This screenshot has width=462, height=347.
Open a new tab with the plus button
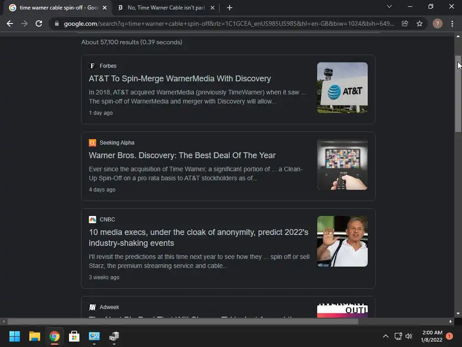[230, 8]
